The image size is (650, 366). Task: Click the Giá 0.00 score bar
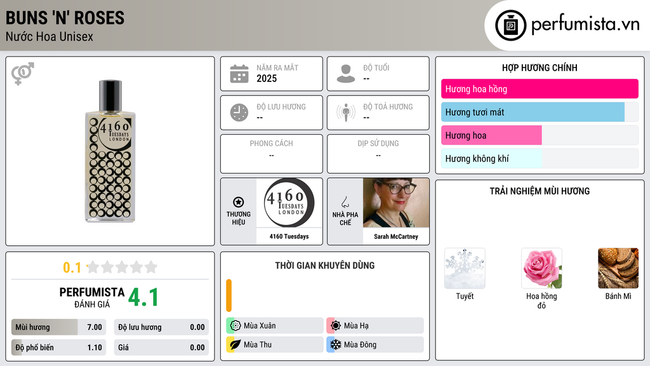tap(161, 348)
